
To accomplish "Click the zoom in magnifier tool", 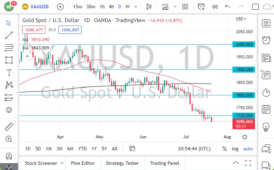I will [x=9, y=139].
